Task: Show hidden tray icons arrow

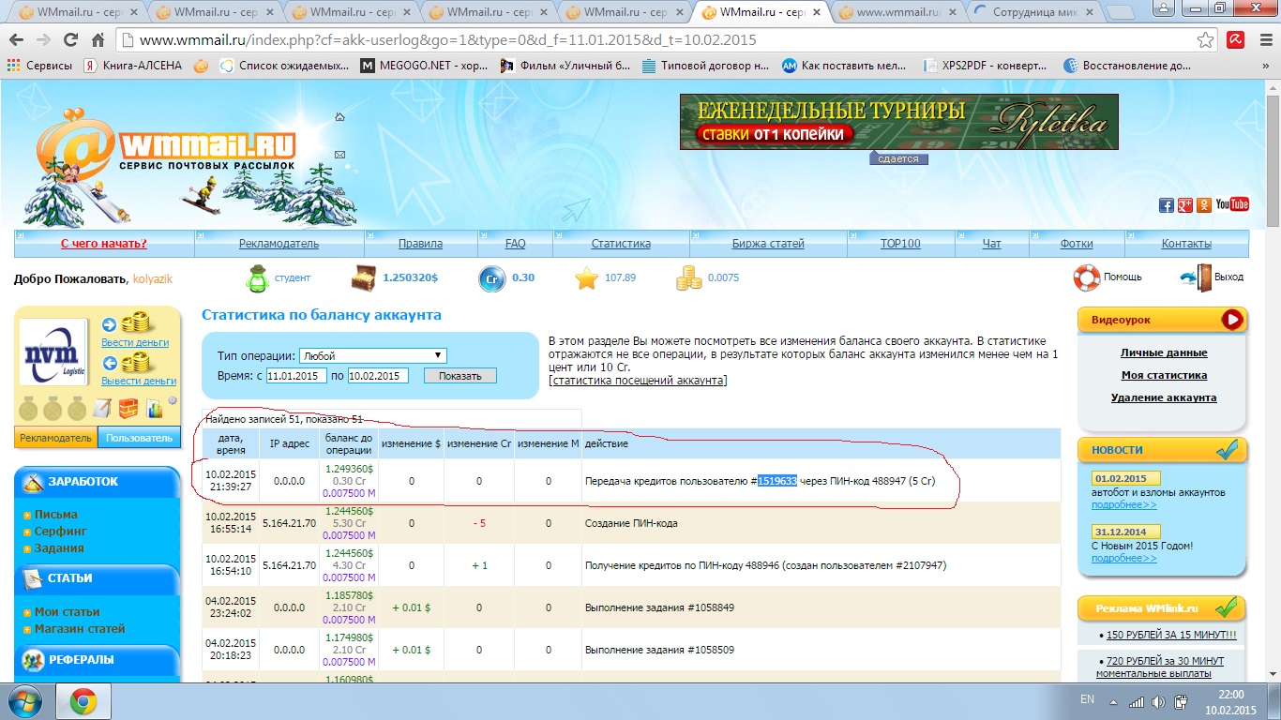Action: pyautogui.click(x=1112, y=701)
